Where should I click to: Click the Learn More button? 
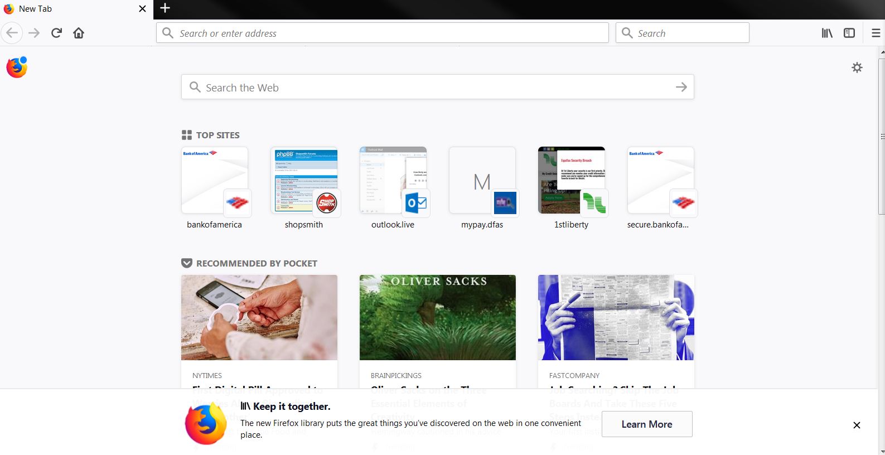pyautogui.click(x=647, y=424)
